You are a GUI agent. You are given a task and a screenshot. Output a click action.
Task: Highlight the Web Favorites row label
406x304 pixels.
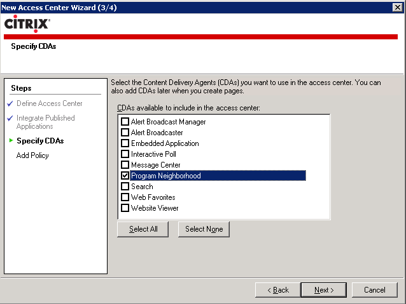(153, 197)
